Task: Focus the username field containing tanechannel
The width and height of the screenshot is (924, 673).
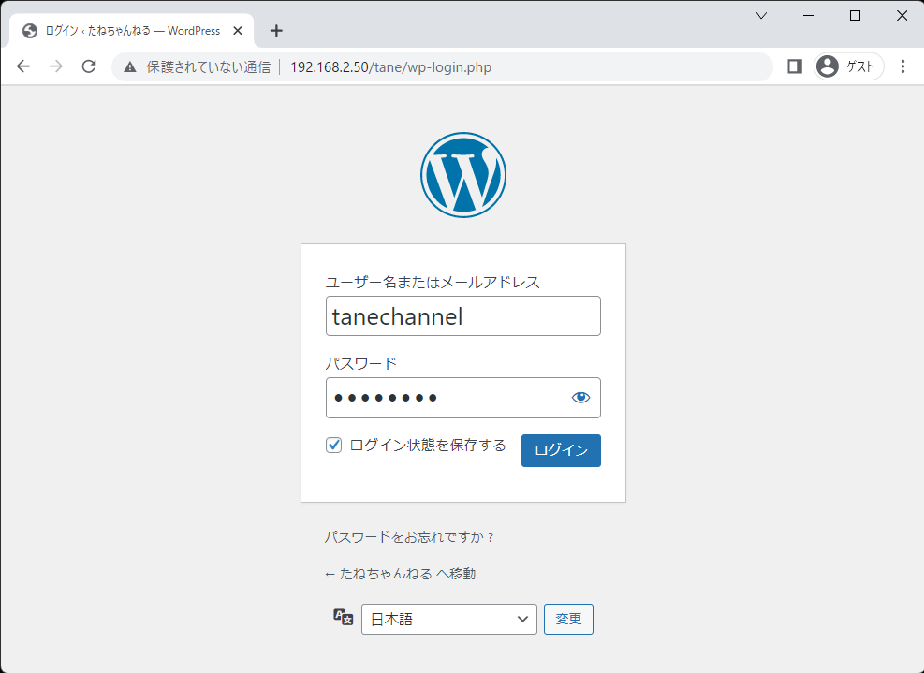Action: coord(463,316)
